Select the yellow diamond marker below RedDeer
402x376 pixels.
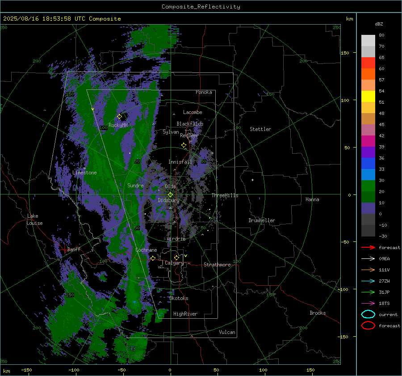[x=184, y=145]
